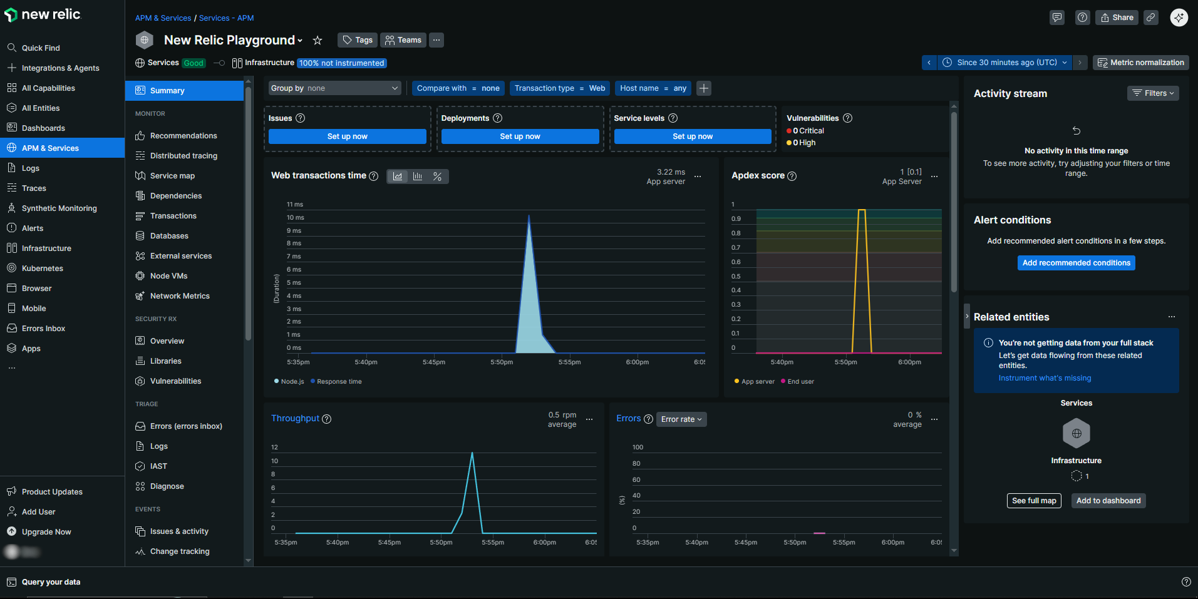This screenshot has width=1198, height=599.
Task: Toggle Node.js series in chart legend
Action: (x=289, y=382)
